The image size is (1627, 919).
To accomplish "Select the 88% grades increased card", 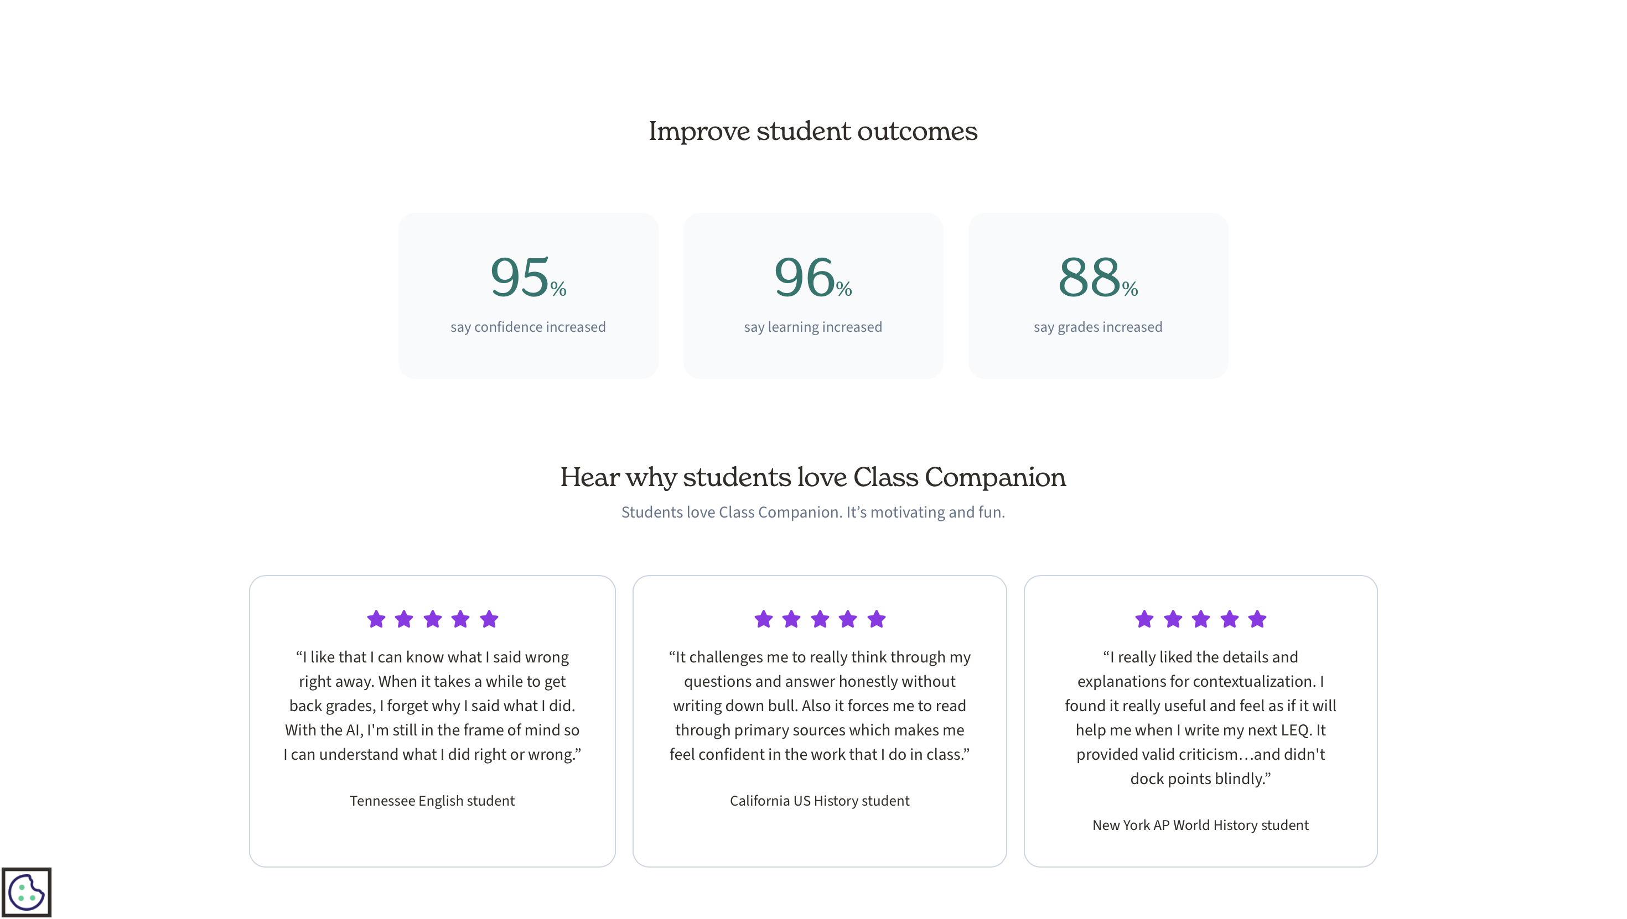I will point(1098,295).
